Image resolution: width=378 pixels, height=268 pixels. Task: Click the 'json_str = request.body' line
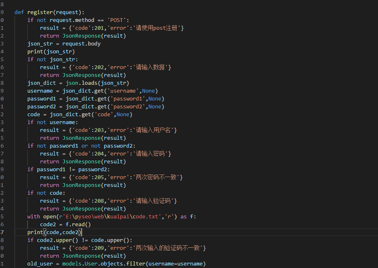click(x=64, y=44)
